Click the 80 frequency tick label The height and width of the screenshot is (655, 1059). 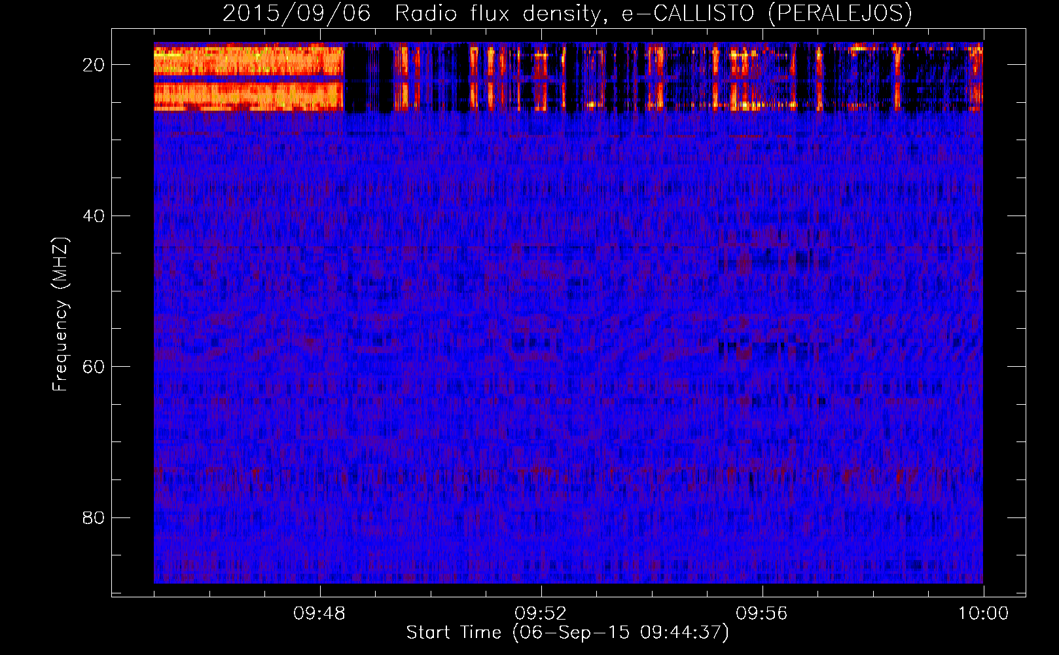pyautogui.click(x=94, y=518)
